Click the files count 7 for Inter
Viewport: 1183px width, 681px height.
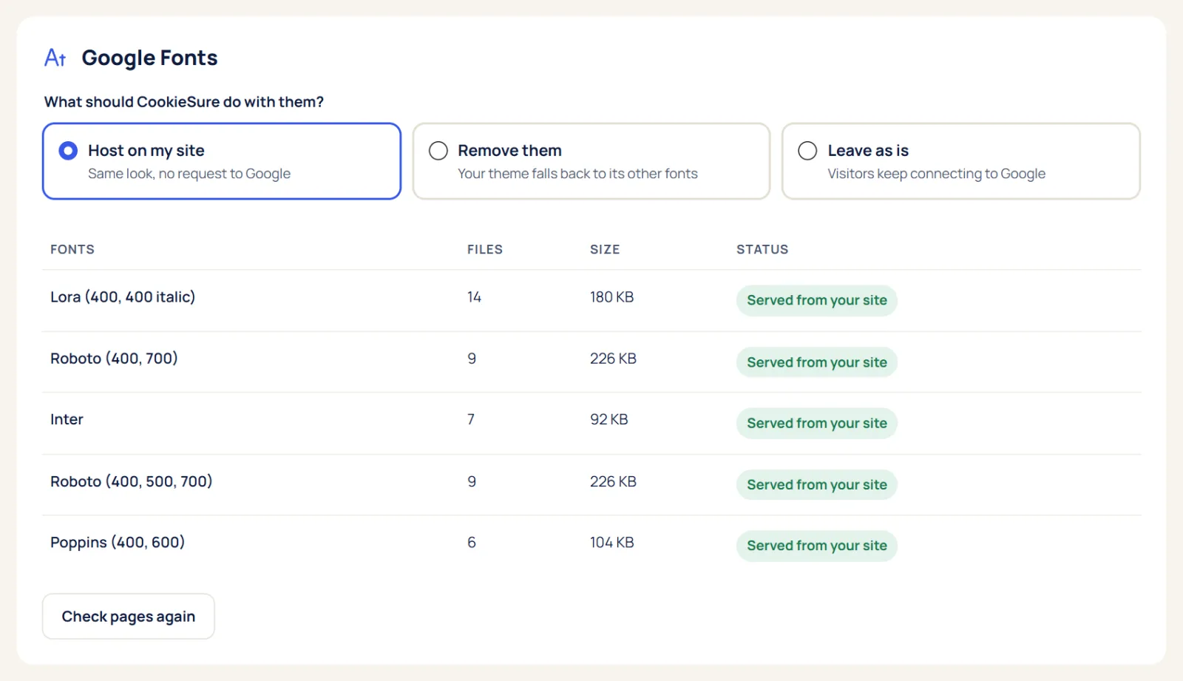[471, 419]
